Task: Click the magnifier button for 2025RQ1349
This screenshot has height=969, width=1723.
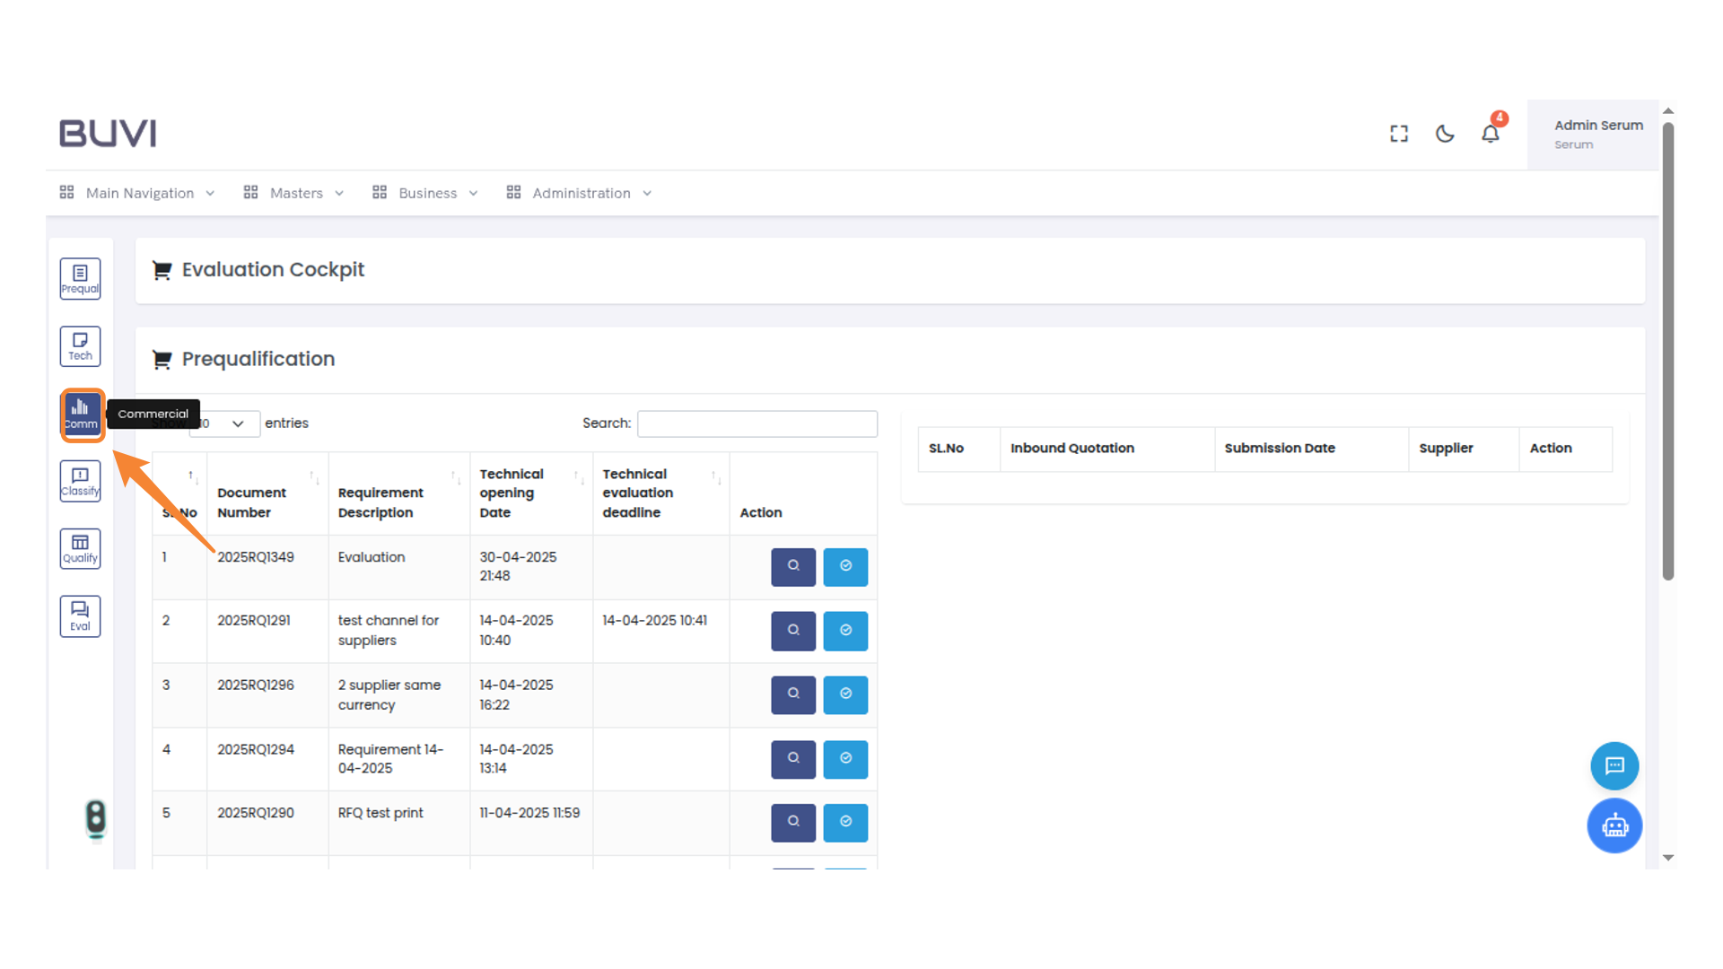Action: click(x=793, y=566)
